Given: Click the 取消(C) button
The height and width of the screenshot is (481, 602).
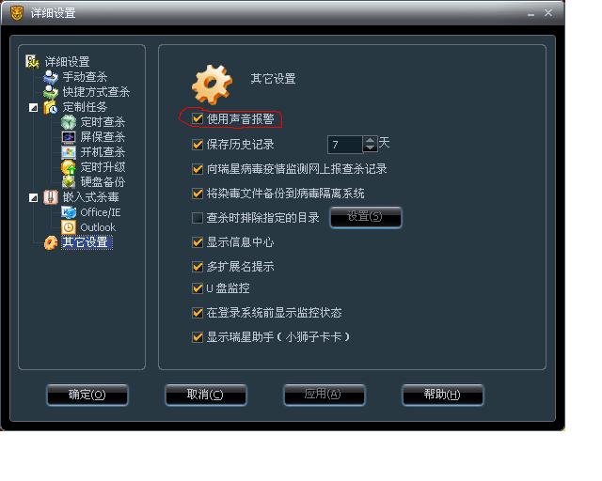Looking at the screenshot, I should [x=205, y=395].
